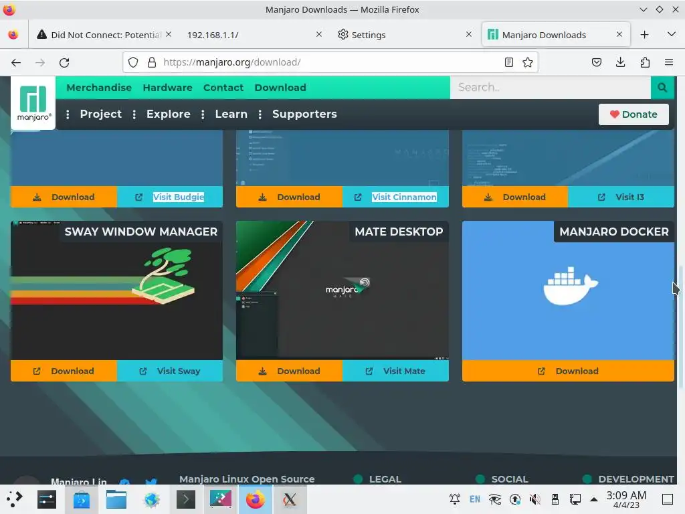This screenshot has width=685, height=514.
Task: Follow the Visit Cinnamon link
Action: 396,197
